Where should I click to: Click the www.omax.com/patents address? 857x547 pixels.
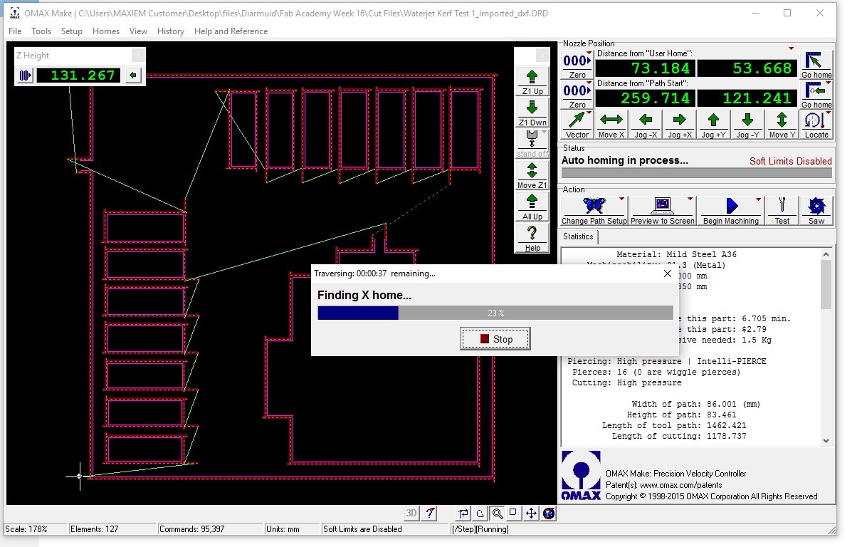click(x=680, y=485)
